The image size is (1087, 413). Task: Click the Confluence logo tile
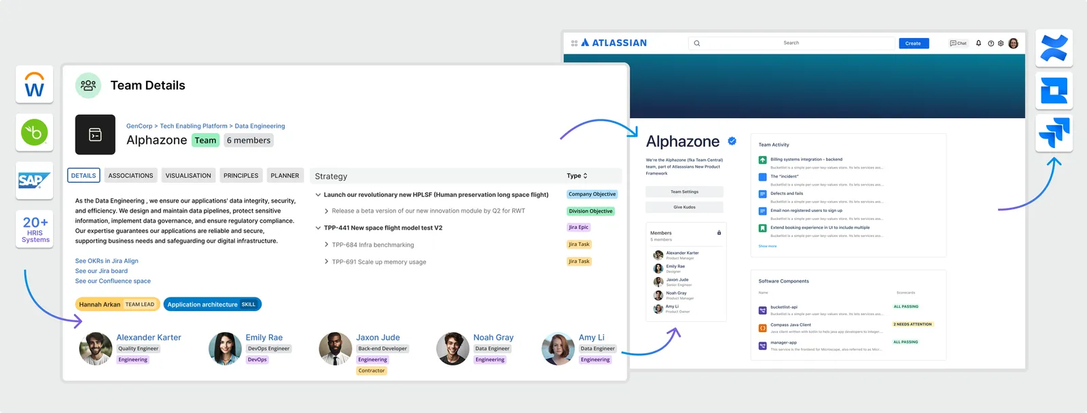pos(1054,48)
